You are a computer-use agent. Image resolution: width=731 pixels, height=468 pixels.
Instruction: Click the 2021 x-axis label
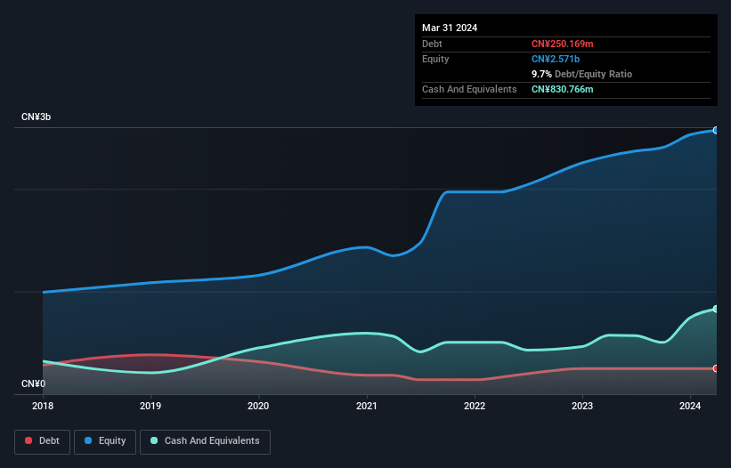pos(367,406)
